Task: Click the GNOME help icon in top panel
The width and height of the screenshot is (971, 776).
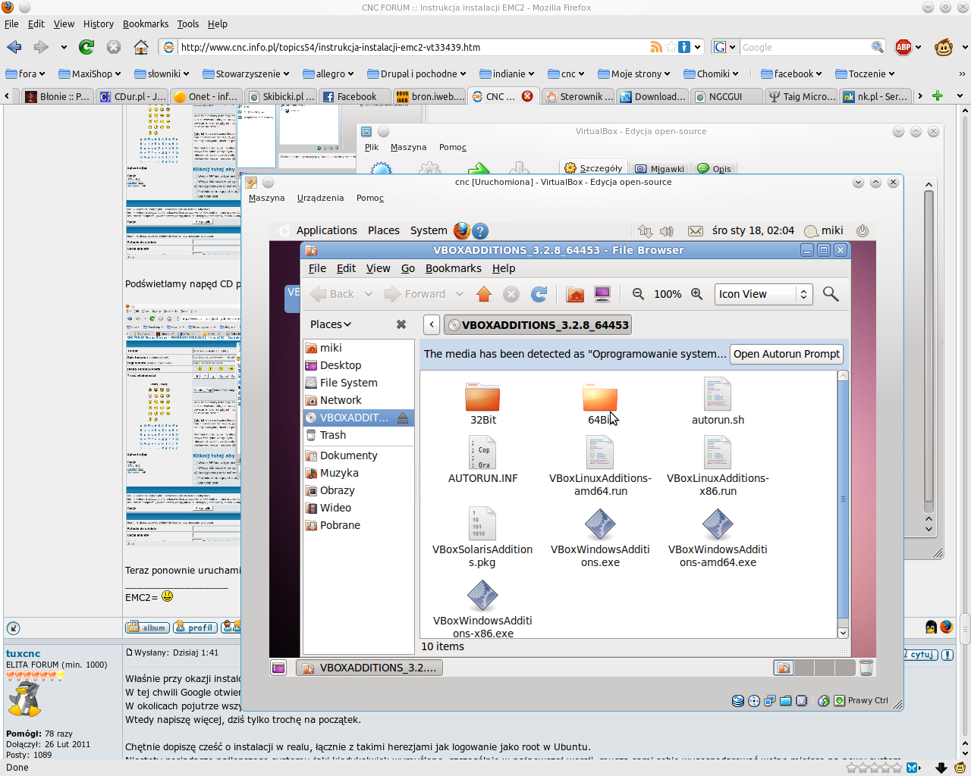Action: point(480,230)
